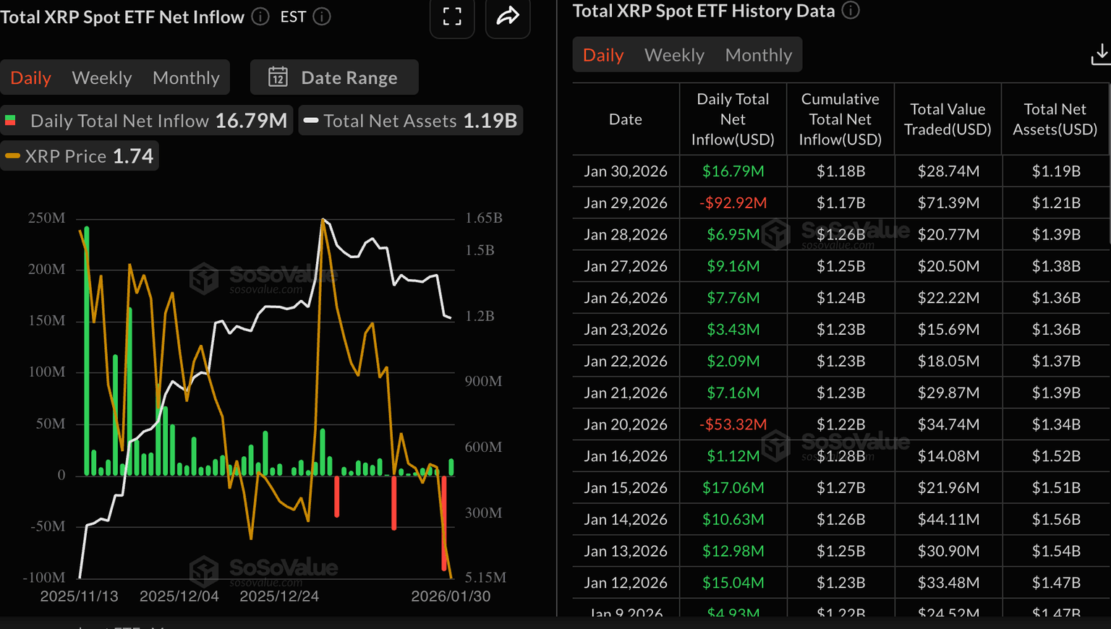Switch history table to Monthly
The height and width of the screenshot is (629, 1111).
coord(758,55)
